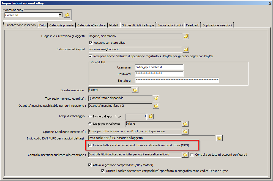Open folder icon for Script personalizzato 9 righe
This screenshot has width=273, height=181.
pyautogui.click(x=185, y=124)
